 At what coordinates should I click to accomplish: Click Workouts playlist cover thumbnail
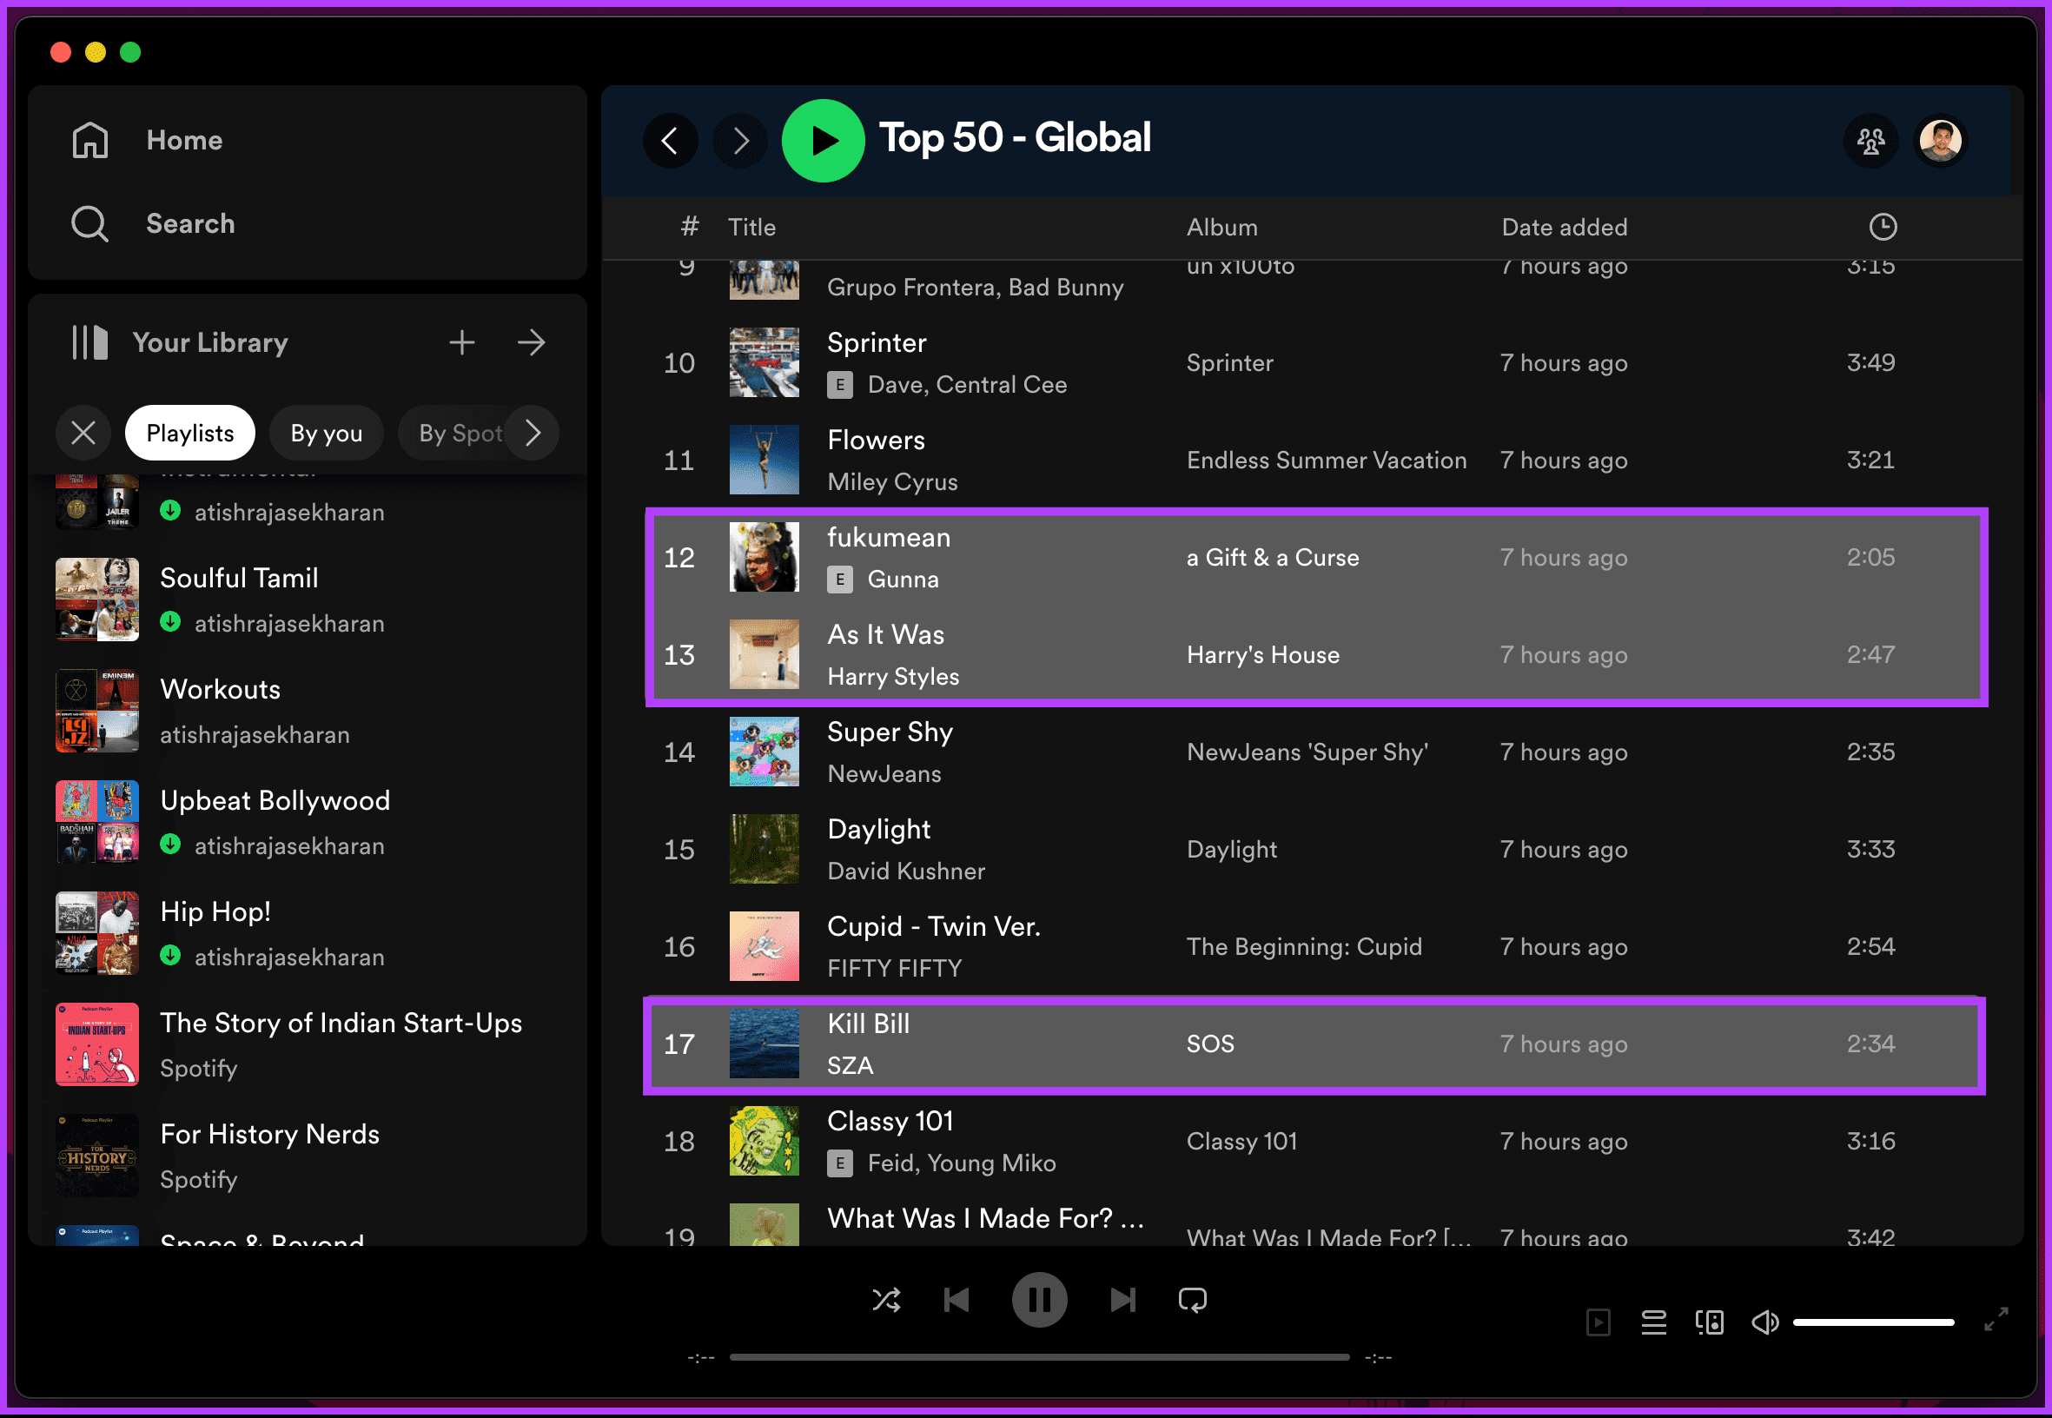click(x=96, y=711)
